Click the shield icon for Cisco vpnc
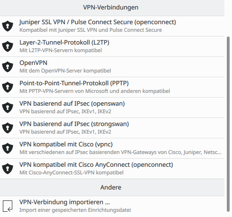Viewport: 232px width, 217px height. pyautogui.click(x=8, y=148)
